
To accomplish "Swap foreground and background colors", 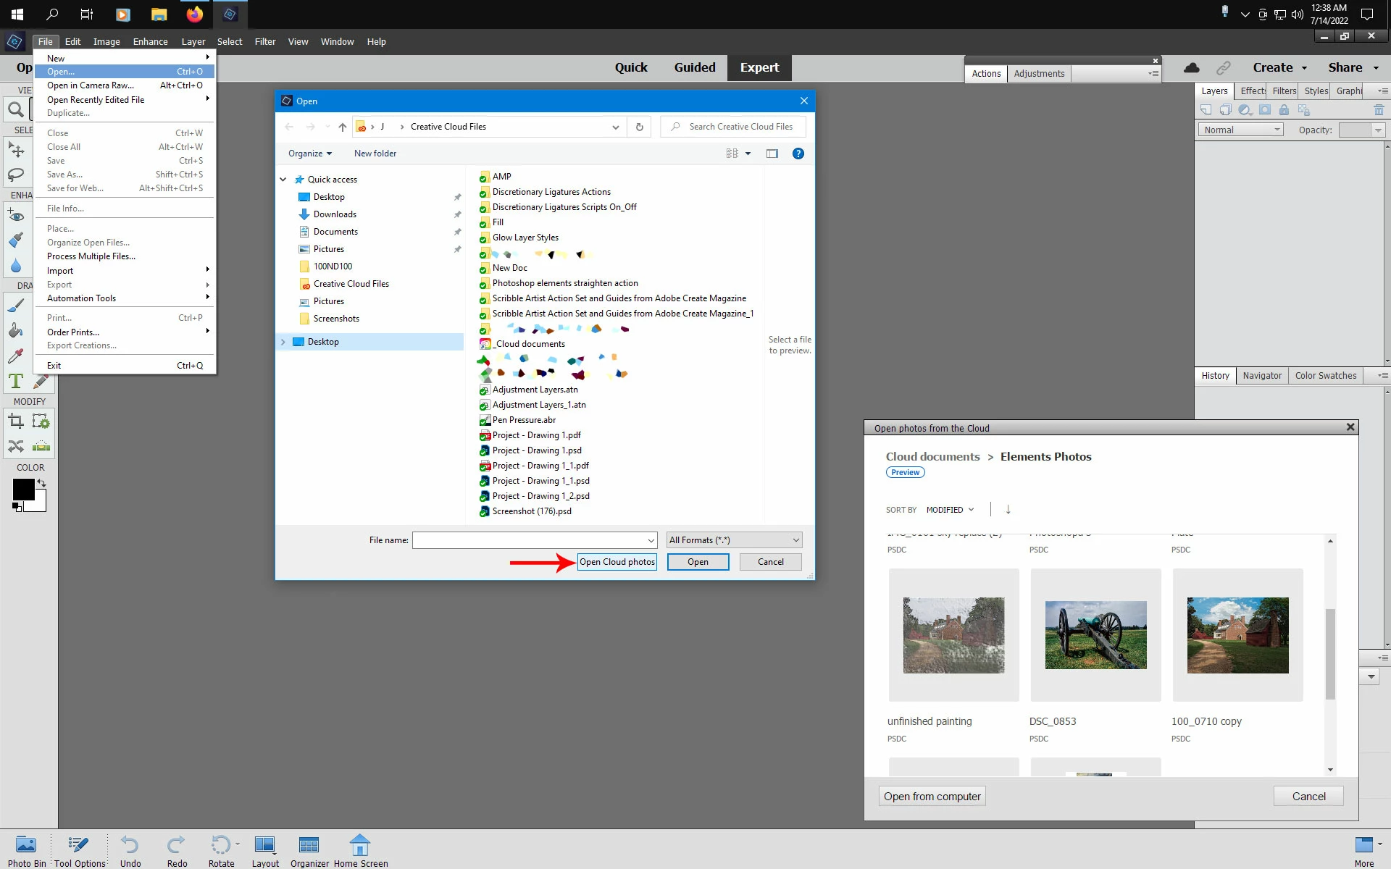I will coord(42,483).
